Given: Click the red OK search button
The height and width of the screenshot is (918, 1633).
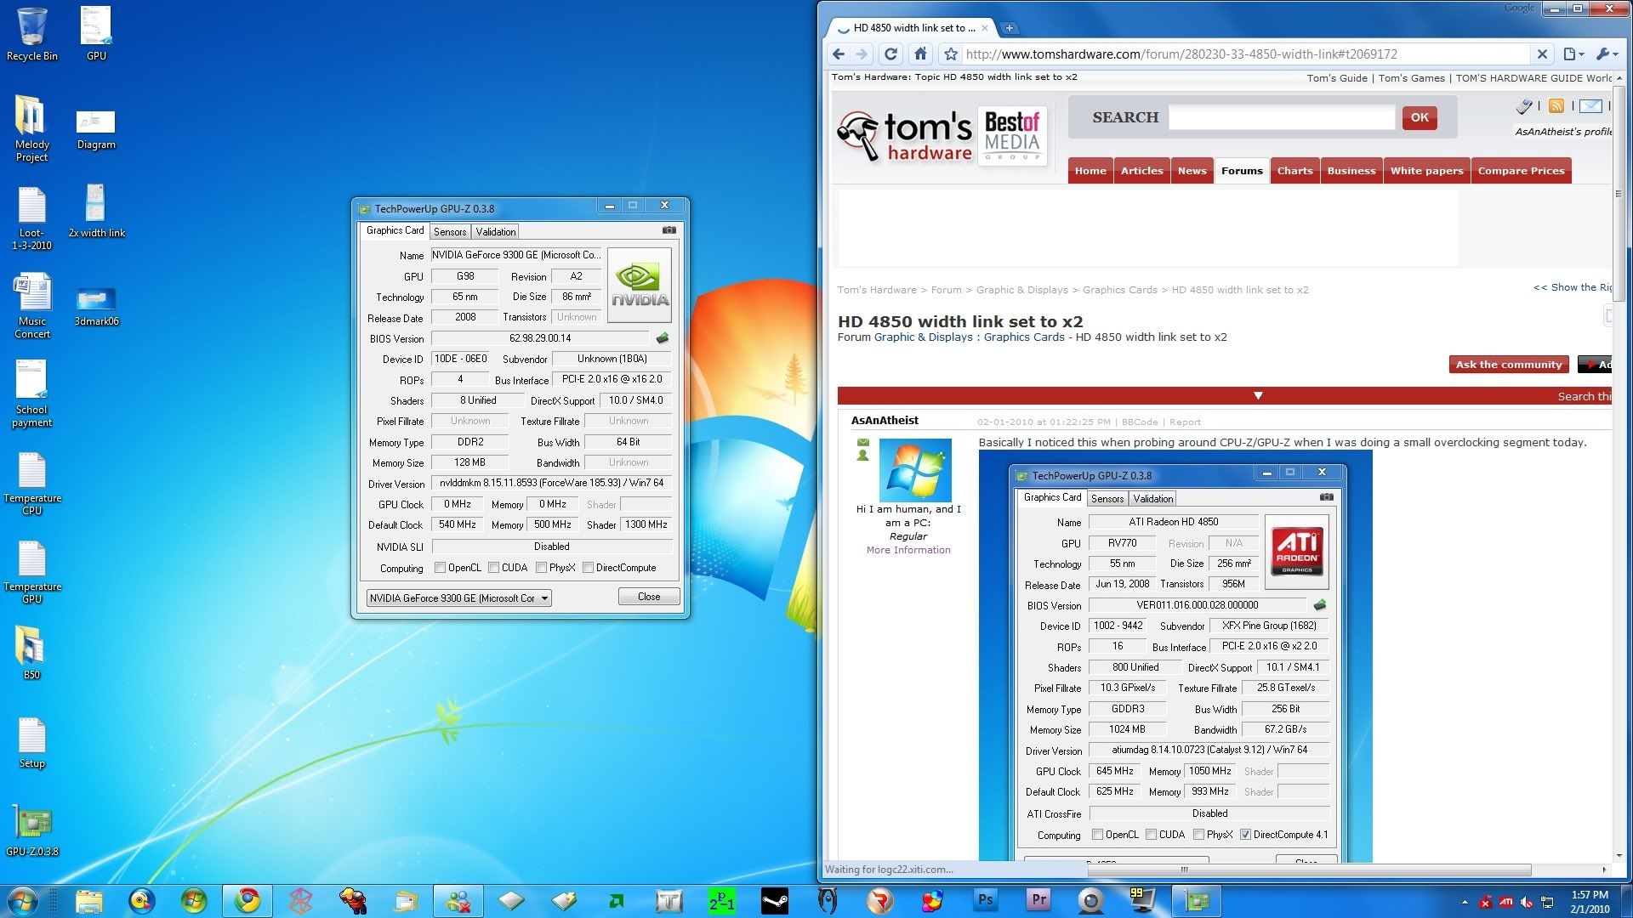Looking at the screenshot, I should click(x=1420, y=117).
